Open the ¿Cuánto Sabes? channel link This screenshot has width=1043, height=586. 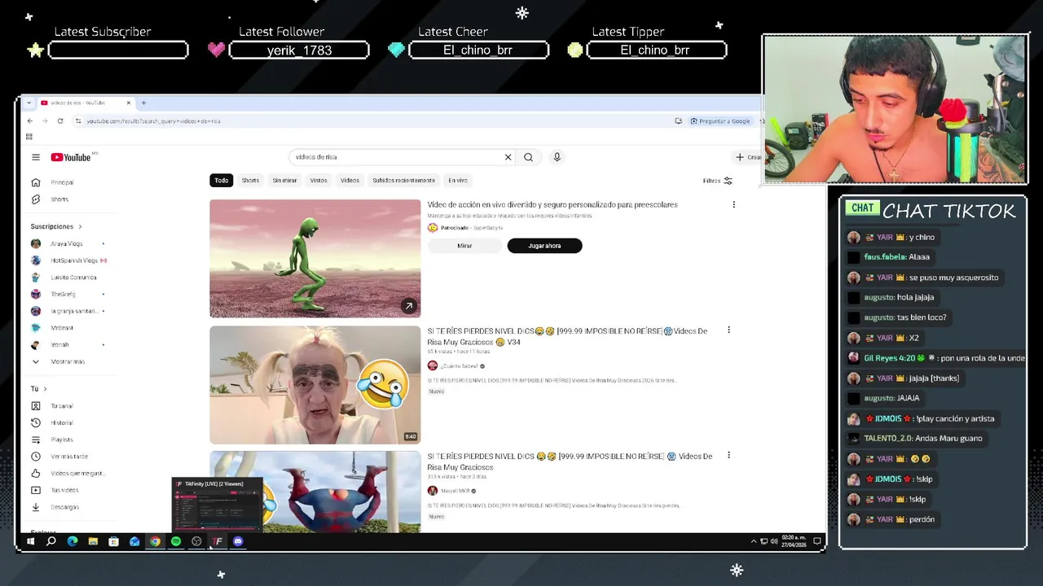point(459,365)
